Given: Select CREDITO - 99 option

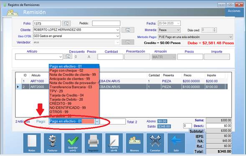Looking at the screenshot, I should point(74,104).
